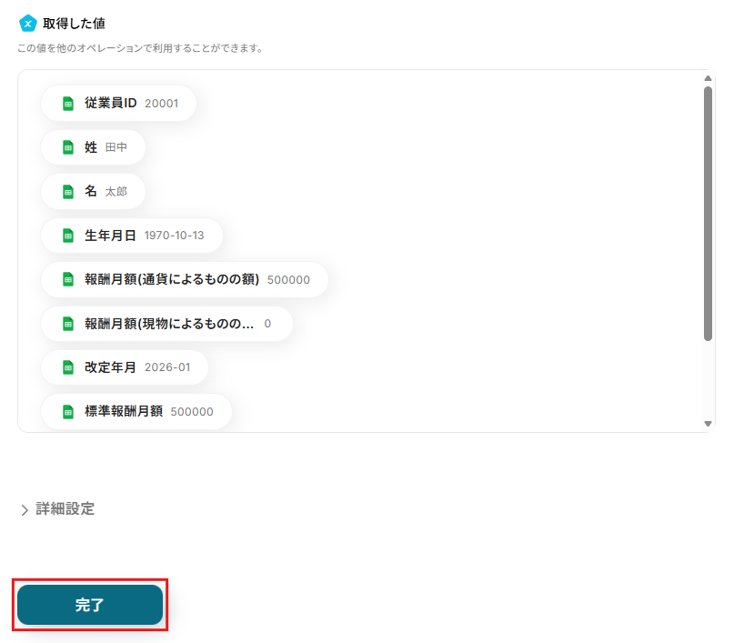734x643 pixels.
Task: Select the 生年月日 1970-10-13 chip
Action: (x=133, y=236)
